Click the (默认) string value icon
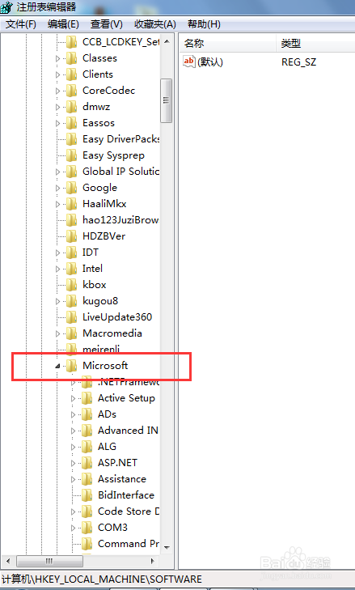Screen dimensions: 355x590 click(x=188, y=62)
